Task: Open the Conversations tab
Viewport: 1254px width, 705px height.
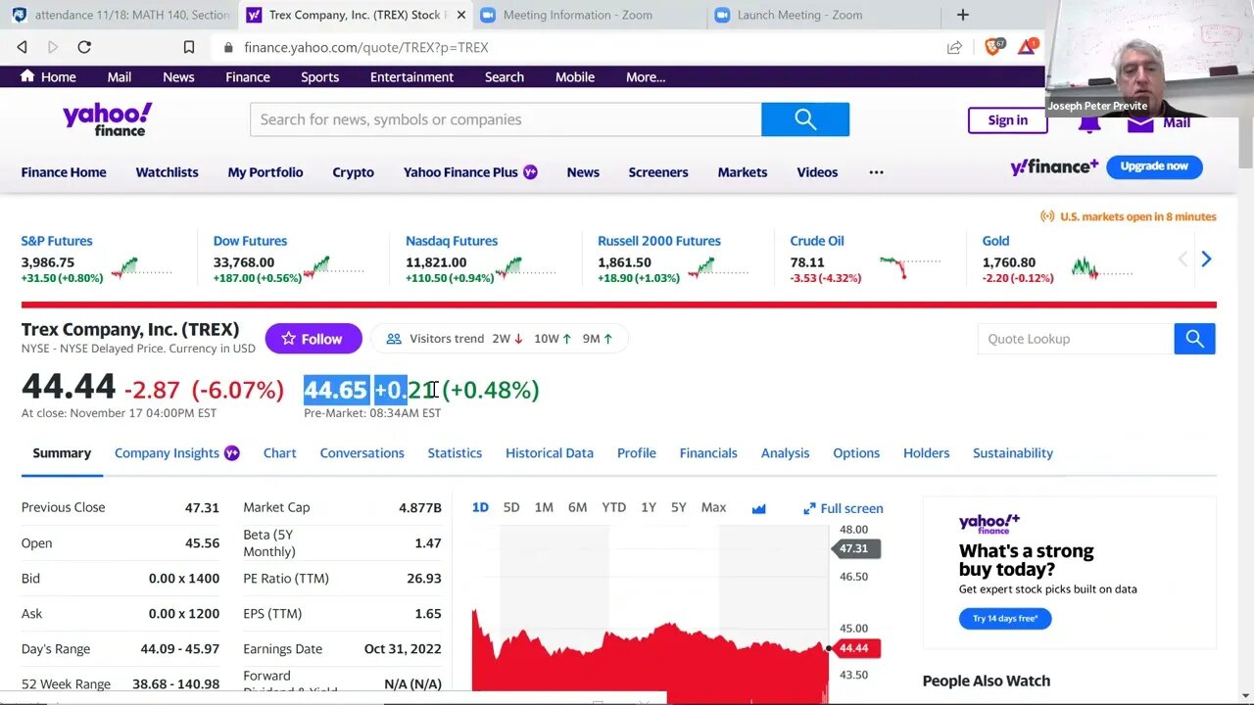Action: tap(362, 453)
